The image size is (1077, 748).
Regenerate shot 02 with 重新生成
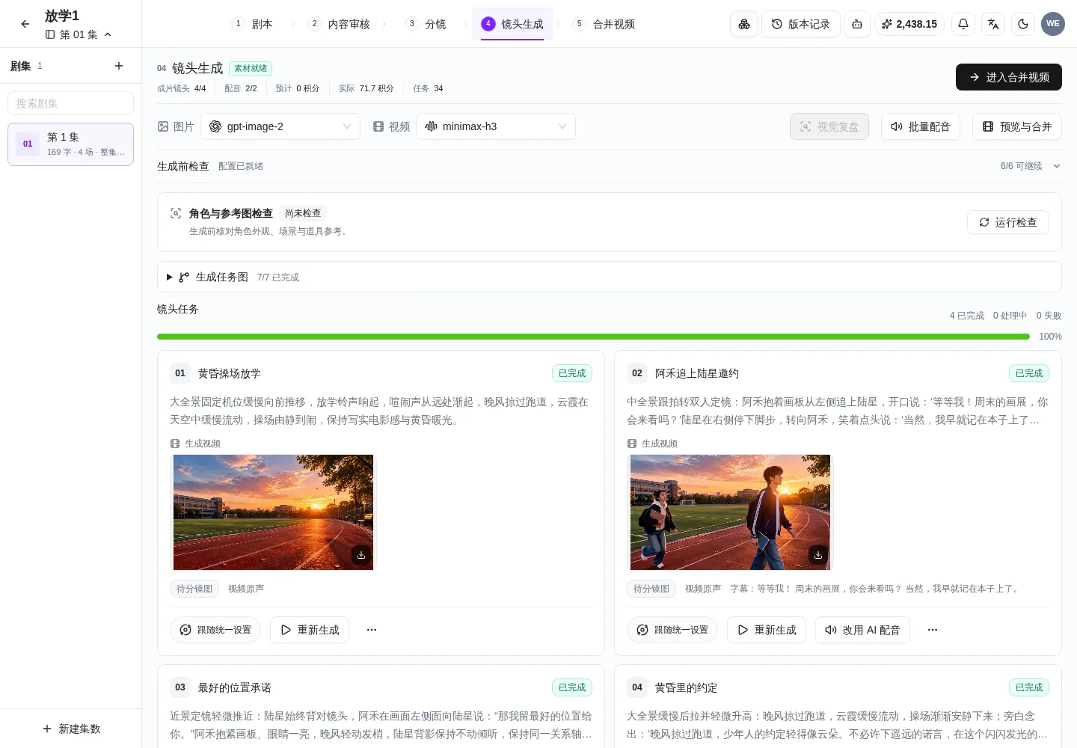(767, 630)
